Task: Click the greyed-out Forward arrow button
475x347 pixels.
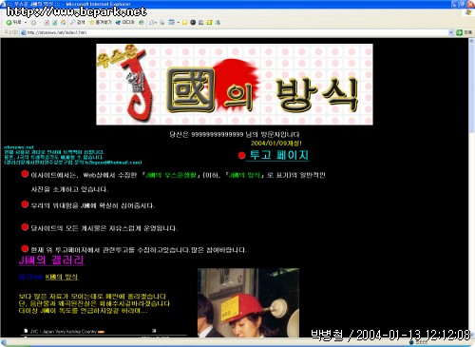Action: coord(33,23)
